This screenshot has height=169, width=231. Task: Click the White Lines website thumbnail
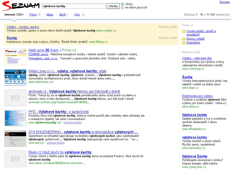(x=15, y=77)
